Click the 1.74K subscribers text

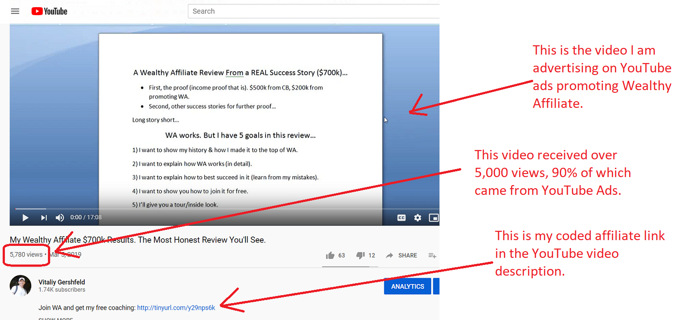pos(62,289)
